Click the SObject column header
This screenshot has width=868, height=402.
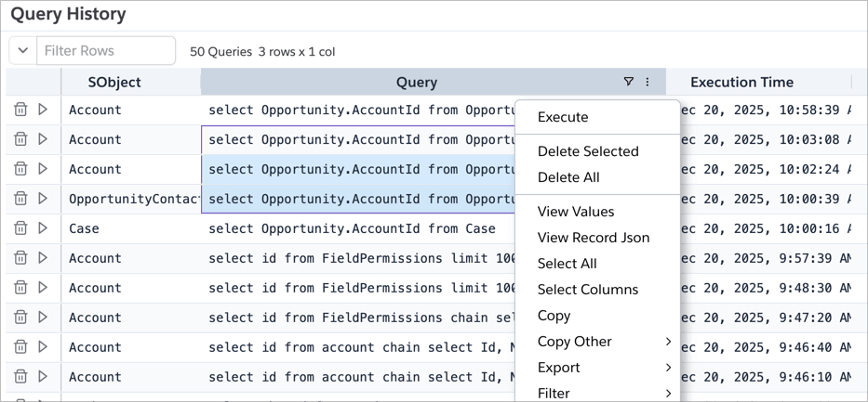(114, 82)
